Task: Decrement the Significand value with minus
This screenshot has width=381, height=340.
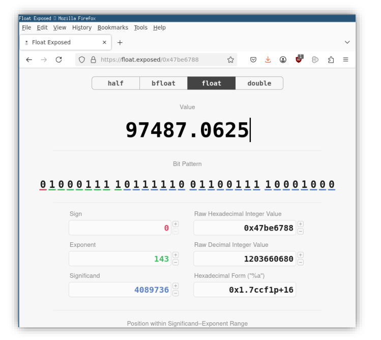Action: click(175, 293)
